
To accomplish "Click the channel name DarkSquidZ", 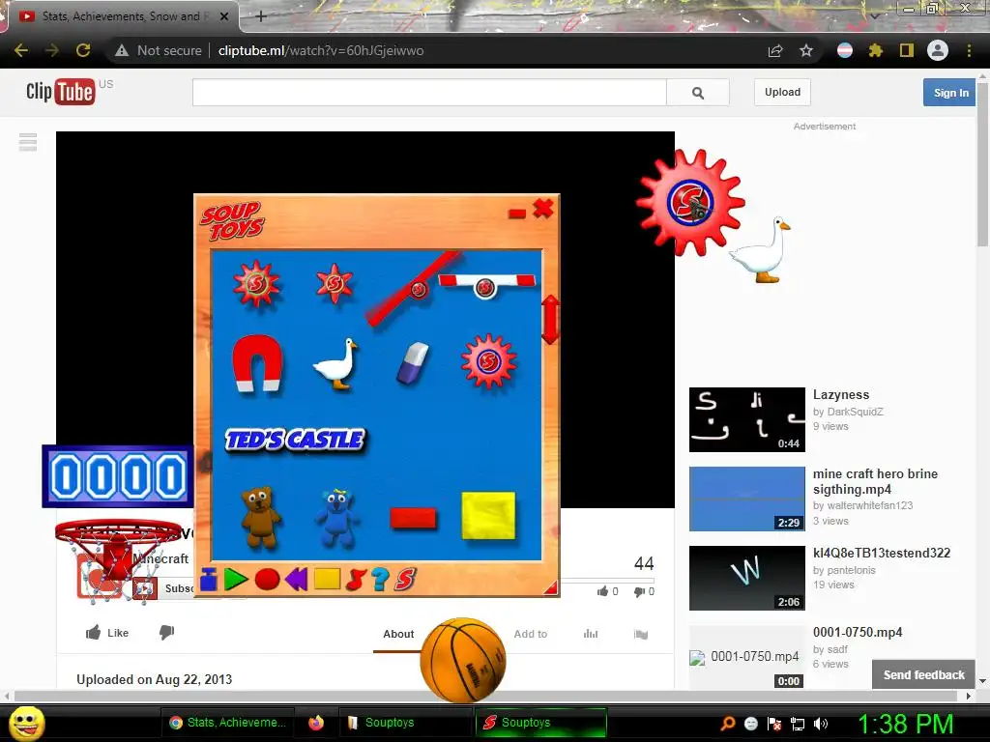I will point(855,412).
